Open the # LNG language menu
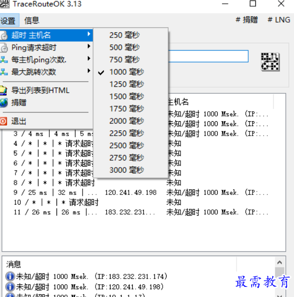Viewport: 294px width, 297px height. [x=279, y=20]
